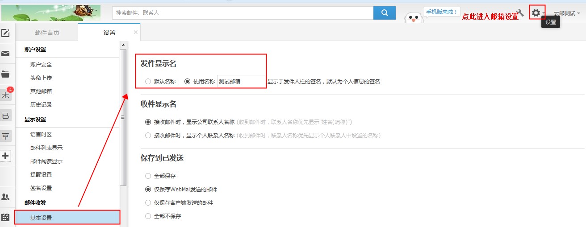Click the 手机版来啦 promo bubble
The width and height of the screenshot is (586, 227).
pyautogui.click(x=441, y=12)
